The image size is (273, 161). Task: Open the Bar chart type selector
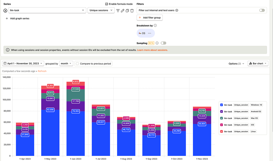258,64
